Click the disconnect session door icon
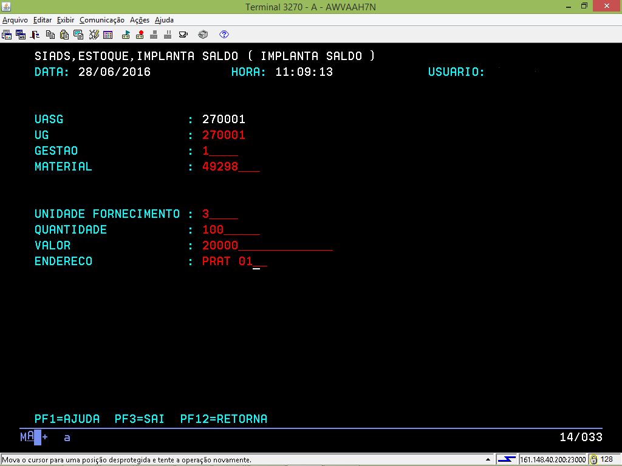The image size is (622, 466). point(35,35)
